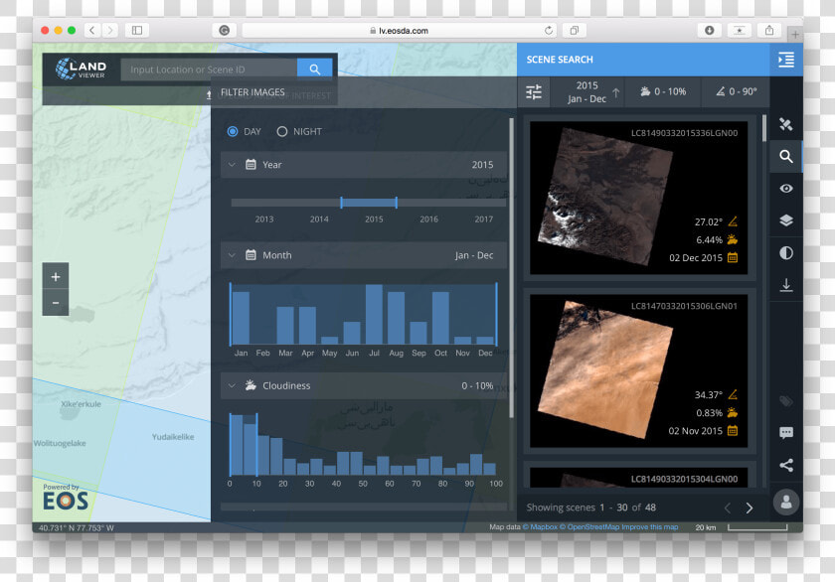Viewport: 835px width, 582px height.
Task: Click the share icon in sidebar
Action: pyautogui.click(x=786, y=465)
